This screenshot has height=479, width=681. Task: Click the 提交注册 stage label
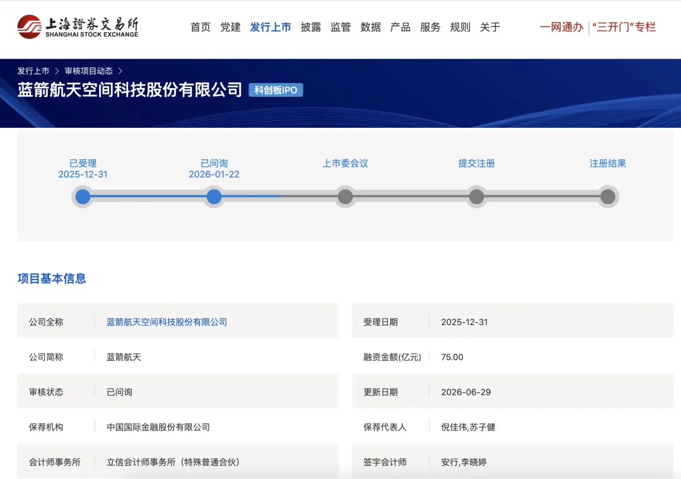pyautogui.click(x=477, y=164)
